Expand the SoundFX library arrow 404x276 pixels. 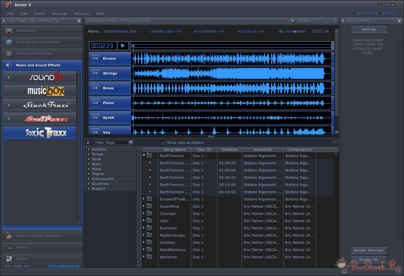coord(9,78)
